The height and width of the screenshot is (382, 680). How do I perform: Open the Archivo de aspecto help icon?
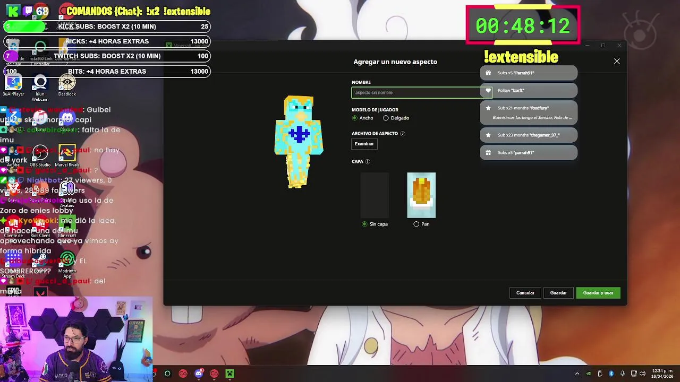(x=402, y=134)
